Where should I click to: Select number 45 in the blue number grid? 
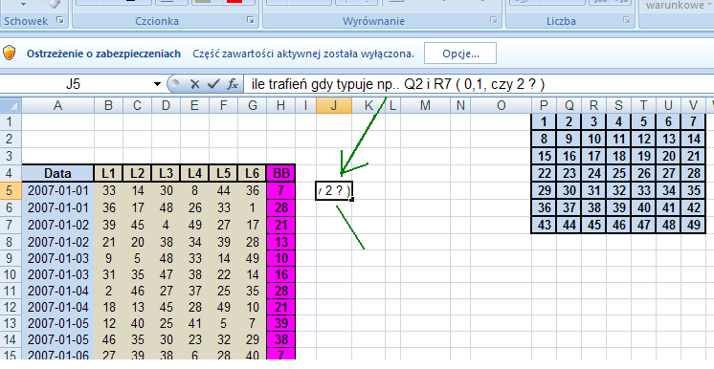point(593,225)
